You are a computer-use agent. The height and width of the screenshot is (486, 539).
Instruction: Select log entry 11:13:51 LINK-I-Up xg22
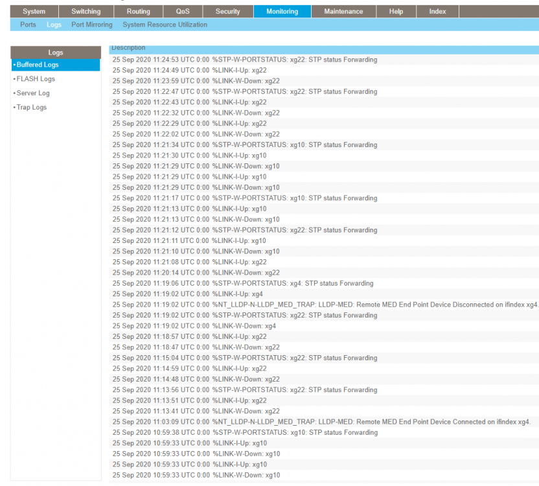(324, 400)
